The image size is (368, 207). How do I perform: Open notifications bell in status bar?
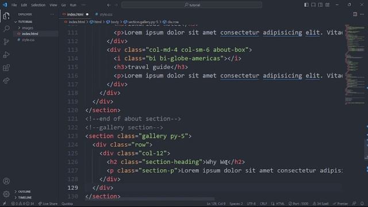tap(362, 204)
